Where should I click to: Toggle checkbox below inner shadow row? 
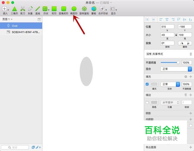(191, 125)
